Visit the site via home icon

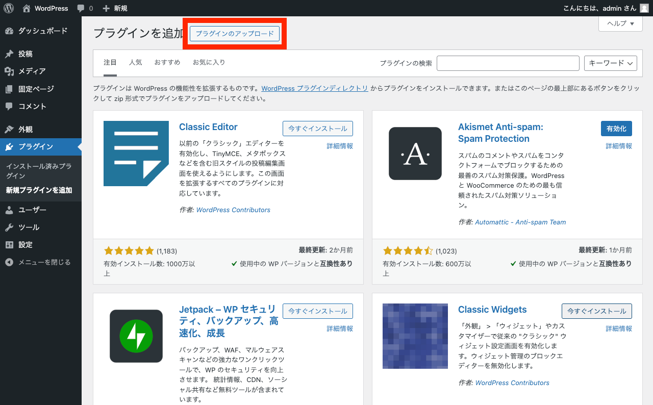coord(27,8)
